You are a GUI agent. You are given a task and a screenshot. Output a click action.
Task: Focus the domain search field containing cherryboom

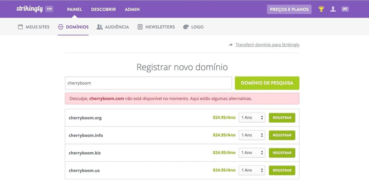click(148, 83)
